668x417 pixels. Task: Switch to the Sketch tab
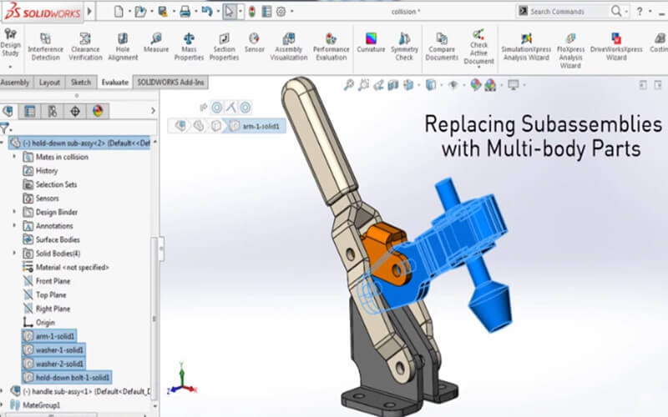81,83
